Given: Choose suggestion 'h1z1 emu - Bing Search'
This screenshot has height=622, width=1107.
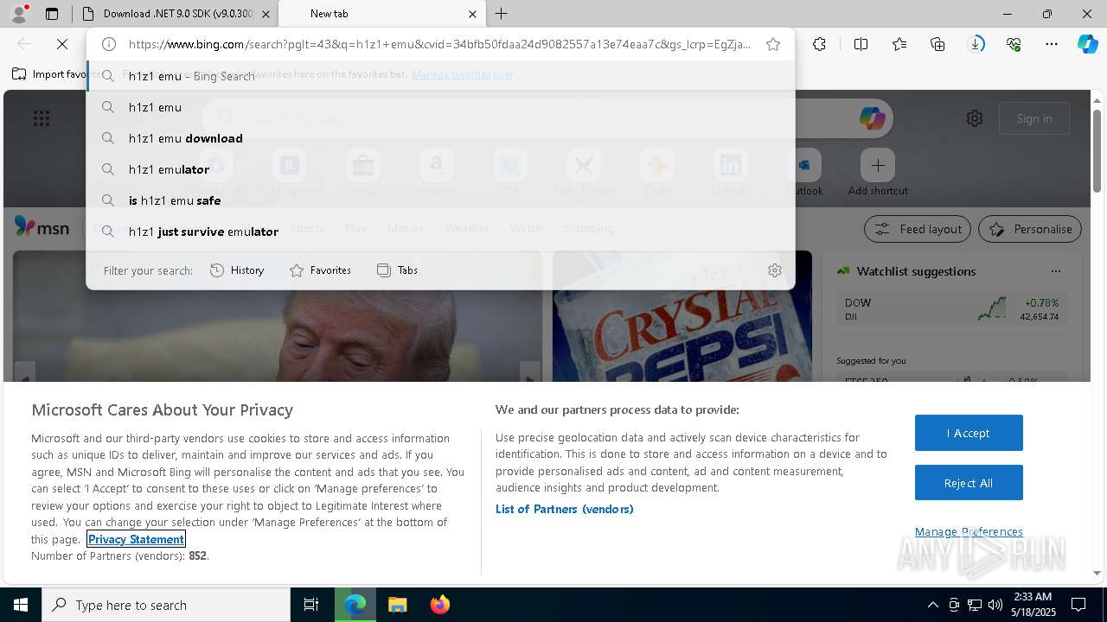Looking at the screenshot, I should click(440, 76).
